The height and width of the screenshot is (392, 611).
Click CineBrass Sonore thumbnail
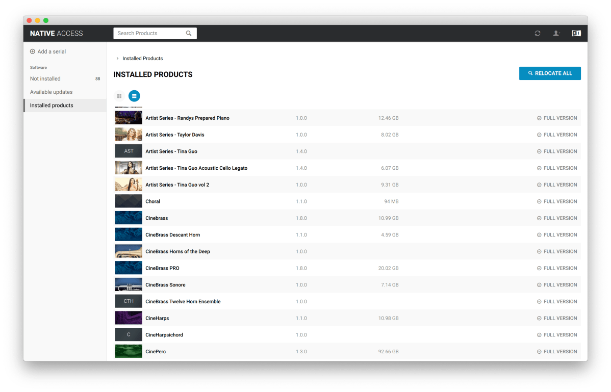pyautogui.click(x=129, y=285)
